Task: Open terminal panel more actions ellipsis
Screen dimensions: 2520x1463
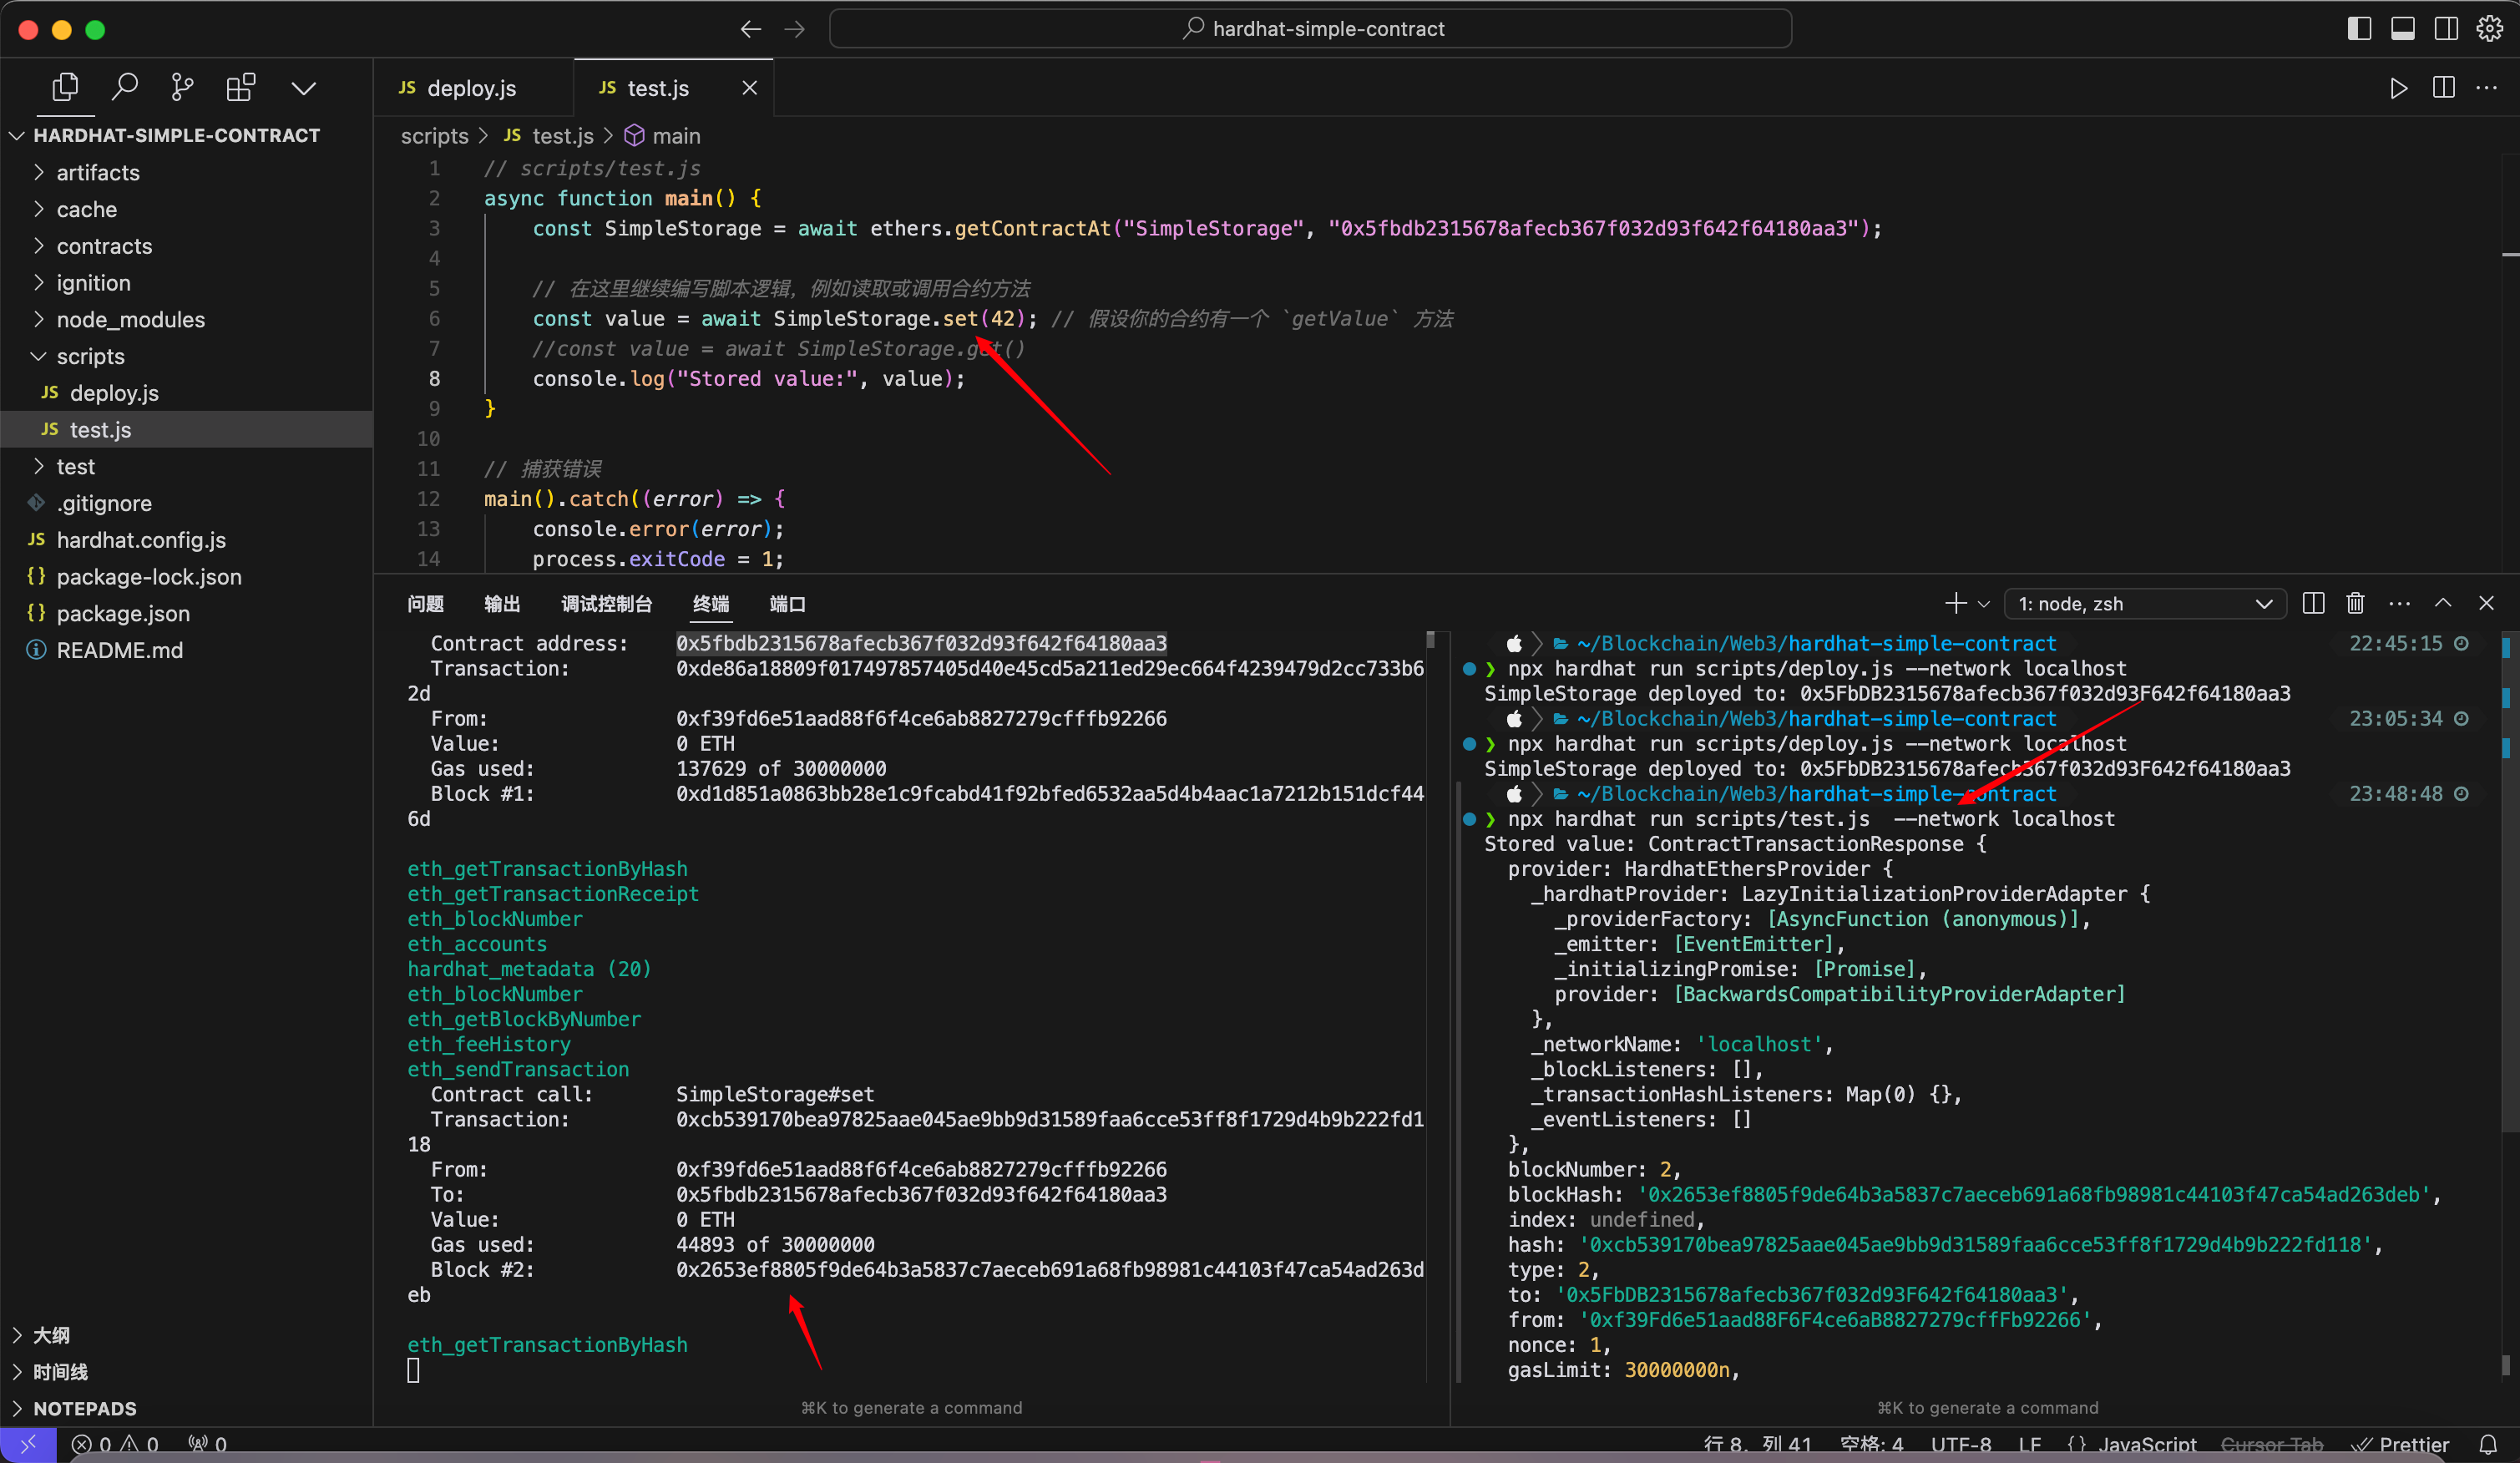Action: [x=2399, y=604]
